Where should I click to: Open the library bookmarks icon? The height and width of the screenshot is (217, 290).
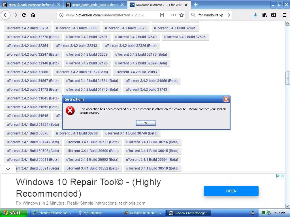(x=265, y=15)
